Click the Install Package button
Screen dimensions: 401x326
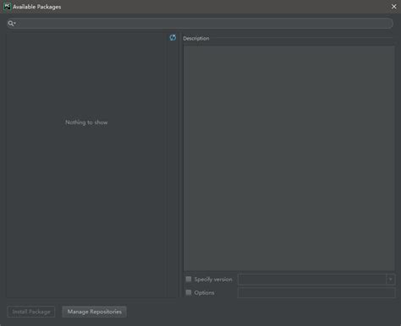tap(31, 312)
